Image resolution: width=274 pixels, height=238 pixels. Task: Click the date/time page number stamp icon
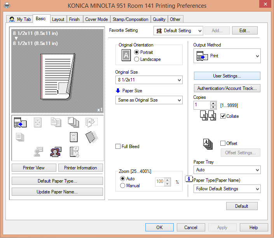74,152
